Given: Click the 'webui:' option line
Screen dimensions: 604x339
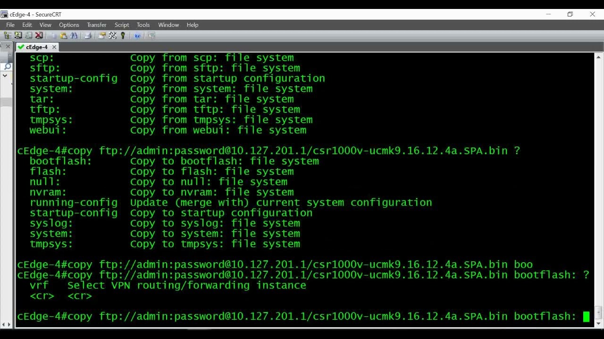Looking at the screenshot, I should click(168, 130).
